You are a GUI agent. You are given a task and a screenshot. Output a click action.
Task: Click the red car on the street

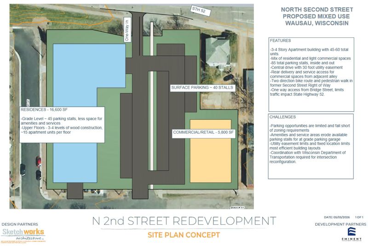click(x=39, y=161)
